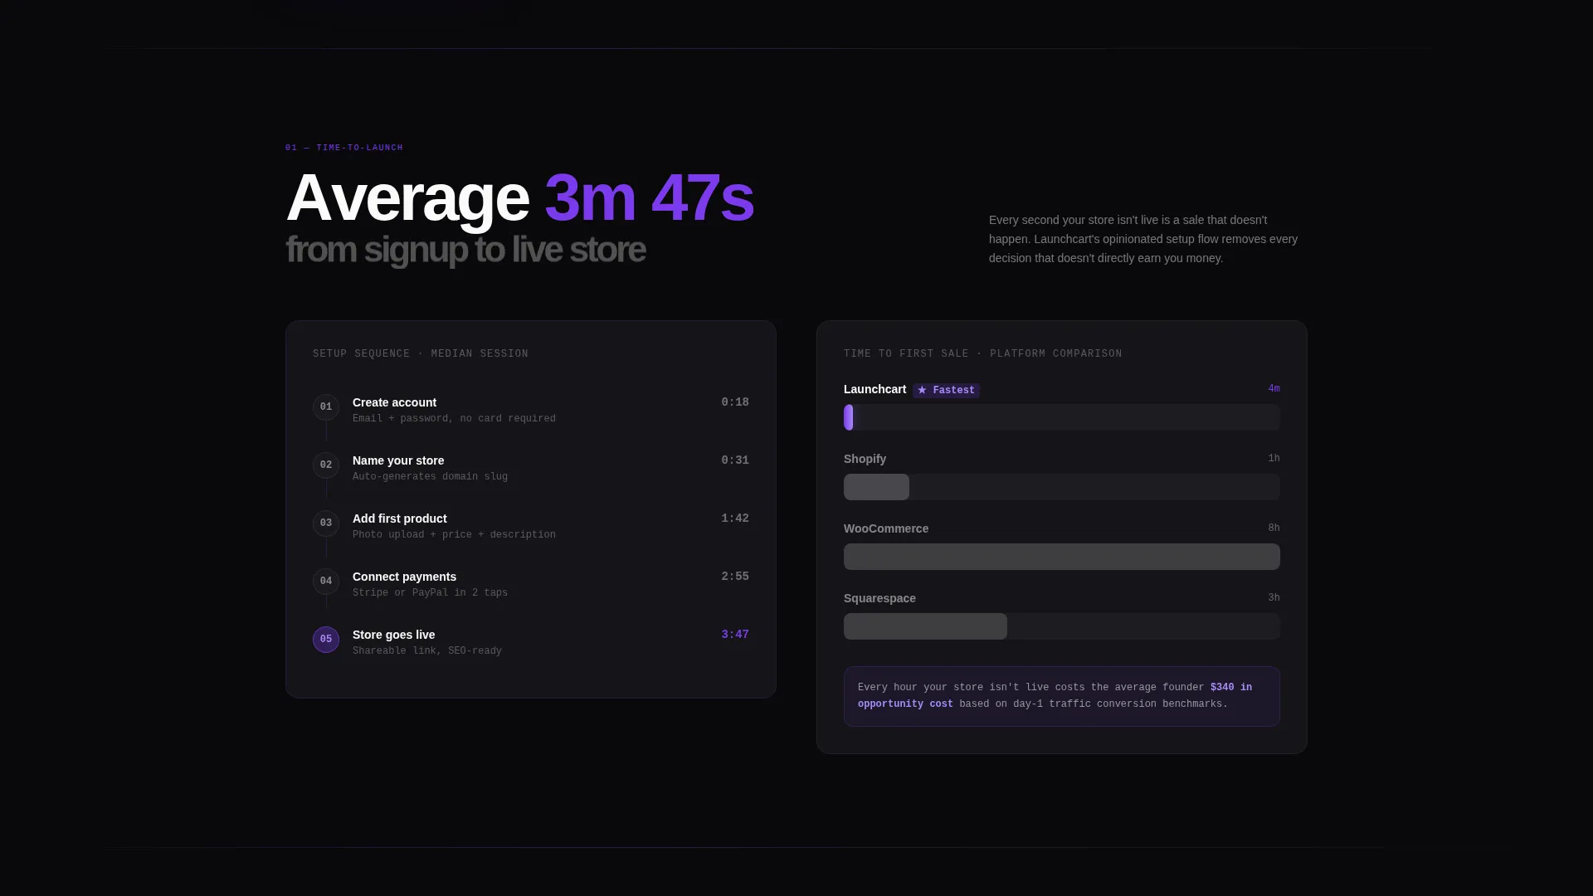Image resolution: width=1593 pixels, height=896 pixels.
Task: Click the Squarespace platform label
Action: pyautogui.click(x=879, y=598)
